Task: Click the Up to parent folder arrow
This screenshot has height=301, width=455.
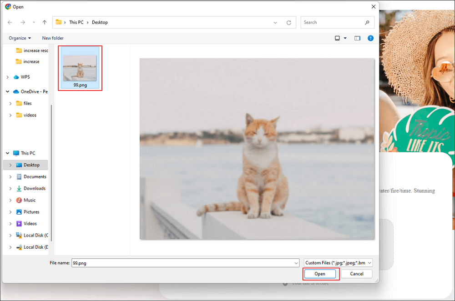Action: (x=44, y=22)
